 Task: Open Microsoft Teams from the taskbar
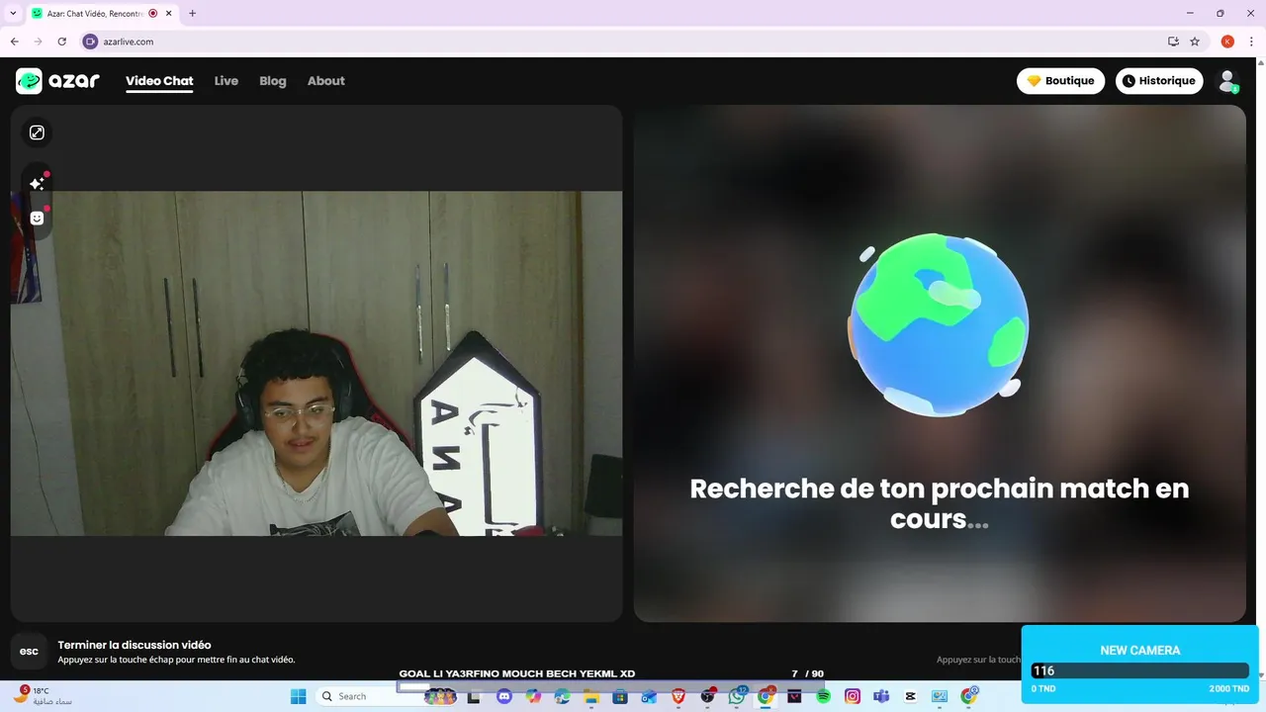pos(881,696)
